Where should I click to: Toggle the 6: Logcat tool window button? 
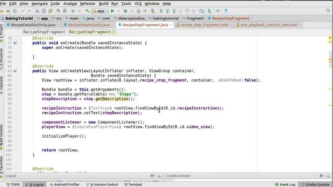point(35,184)
